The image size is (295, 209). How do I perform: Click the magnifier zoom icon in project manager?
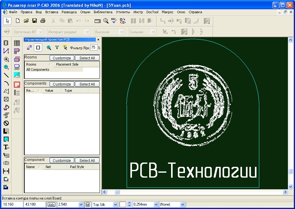pyautogui.click(x=49, y=48)
